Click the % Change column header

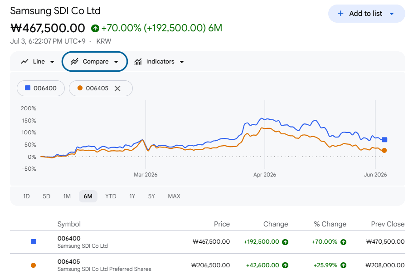click(330, 224)
